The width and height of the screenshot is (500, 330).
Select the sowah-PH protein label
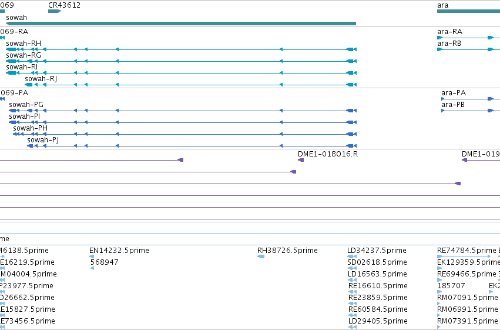pos(30,128)
